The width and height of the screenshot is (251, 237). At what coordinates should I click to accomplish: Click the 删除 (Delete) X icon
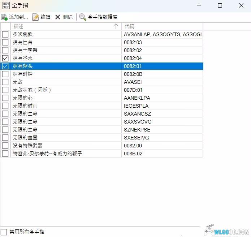(x=58, y=17)
